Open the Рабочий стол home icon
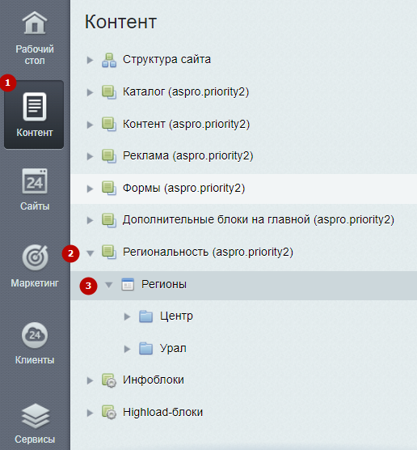 point(35,23)
